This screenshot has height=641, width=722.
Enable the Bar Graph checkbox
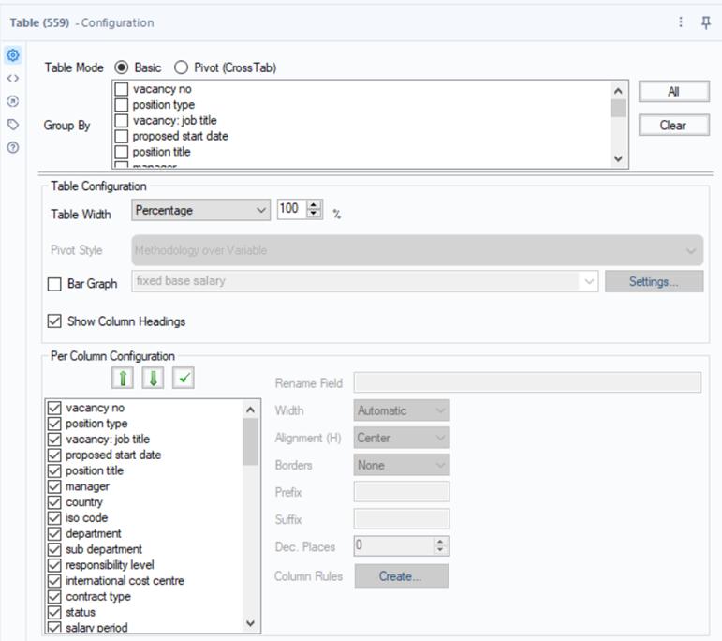pyautogui.click(x=54, y=283)
